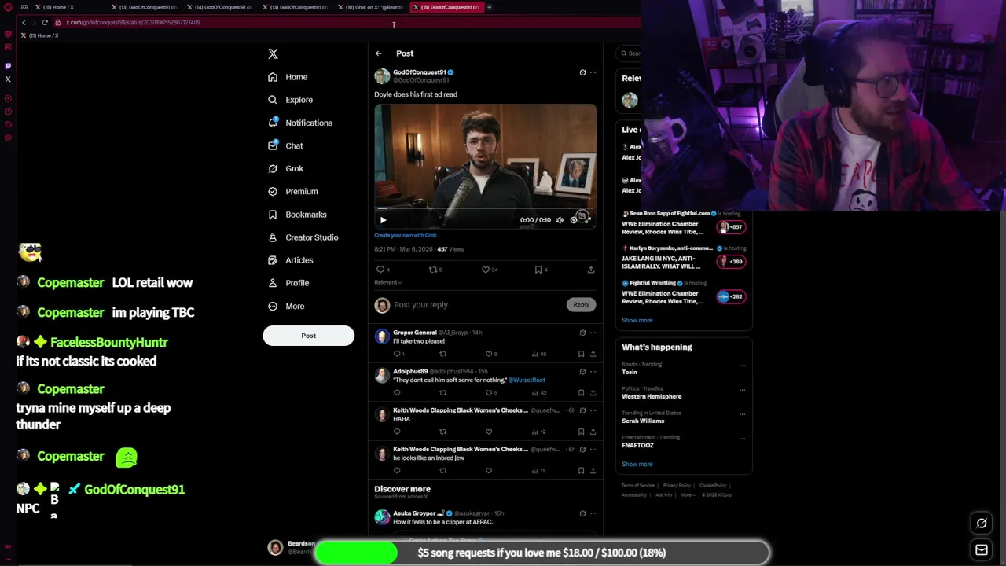Open Chat in the sidebar

tap(285, 145)
